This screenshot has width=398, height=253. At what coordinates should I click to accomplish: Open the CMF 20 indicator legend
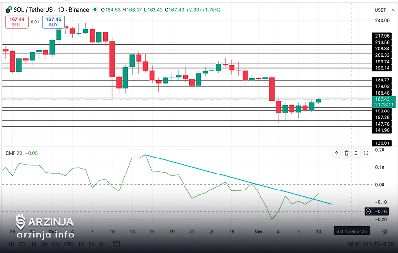tap(14, 153)
